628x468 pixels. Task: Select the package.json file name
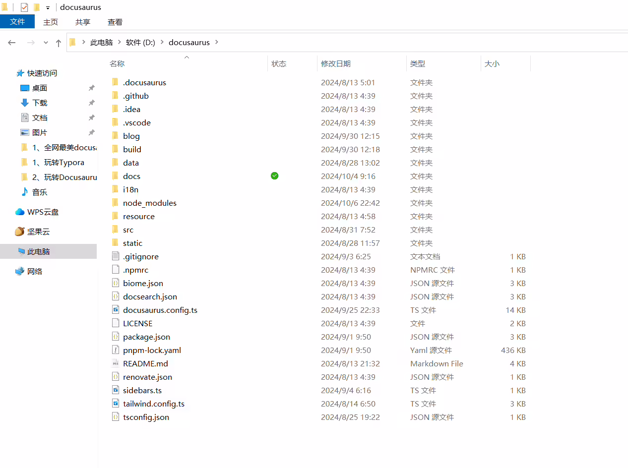pyautogui.click(x=146, y=337)
